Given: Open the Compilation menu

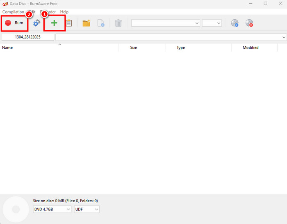Looking at the screenshot, I should pos(13,12).
